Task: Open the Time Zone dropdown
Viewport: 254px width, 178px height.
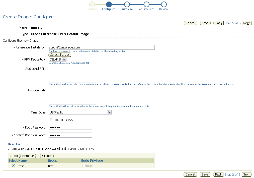Action: coord(80,112)
